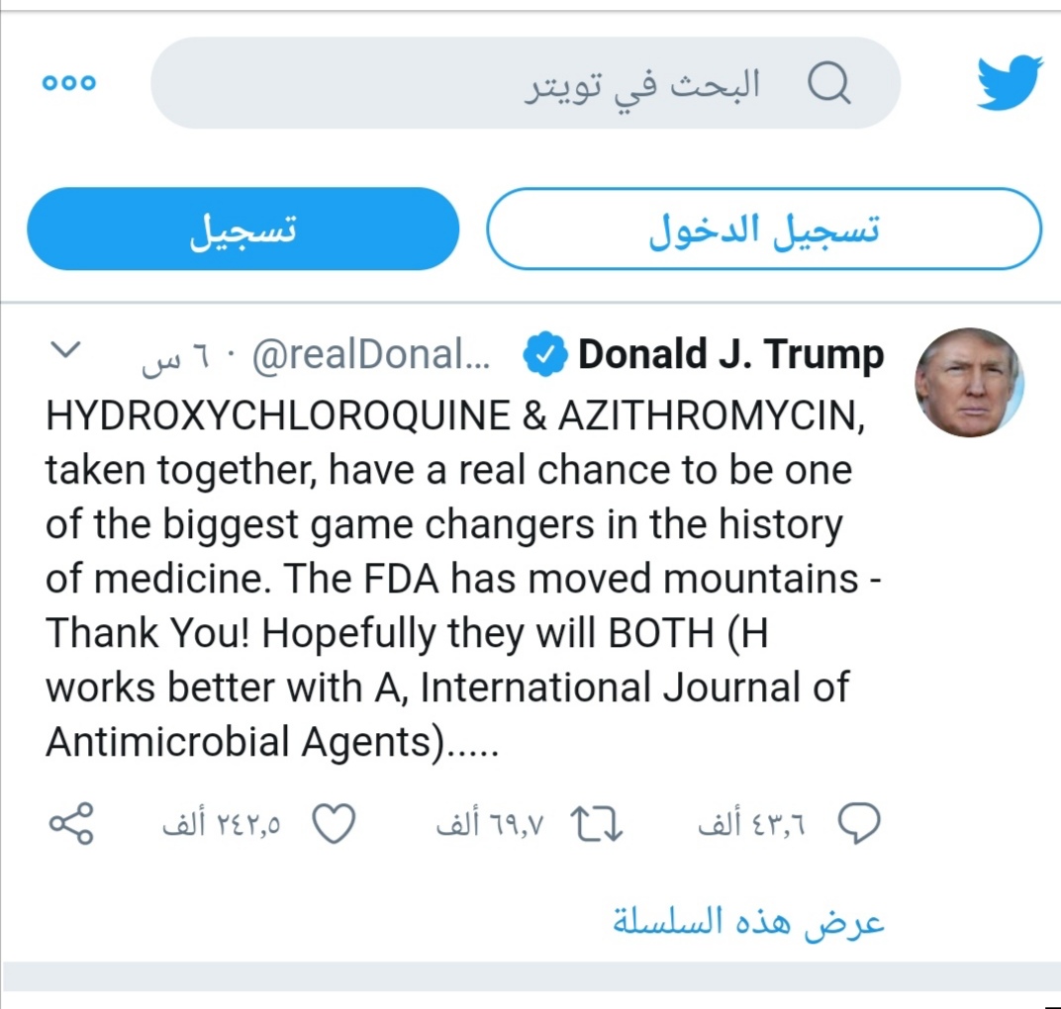Viewport: 1061px width, 1009px height.
Task: Click the tweet text about hydroxychloroquine
Action: pos(463,579)
